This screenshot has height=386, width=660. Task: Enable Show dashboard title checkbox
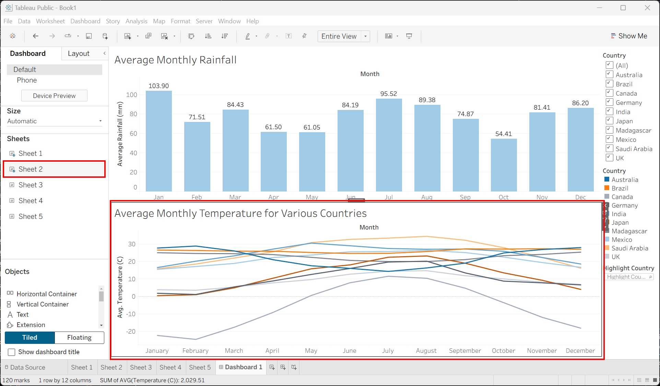tap(12, 352)
